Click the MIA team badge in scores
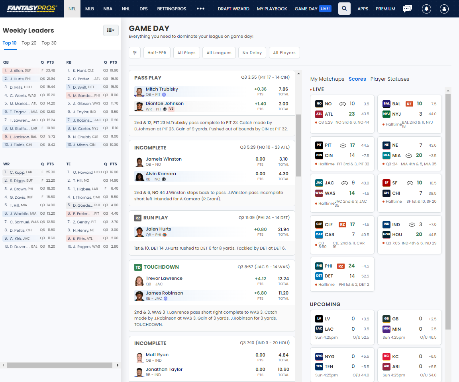459x382 pixels. click(386, 155)
